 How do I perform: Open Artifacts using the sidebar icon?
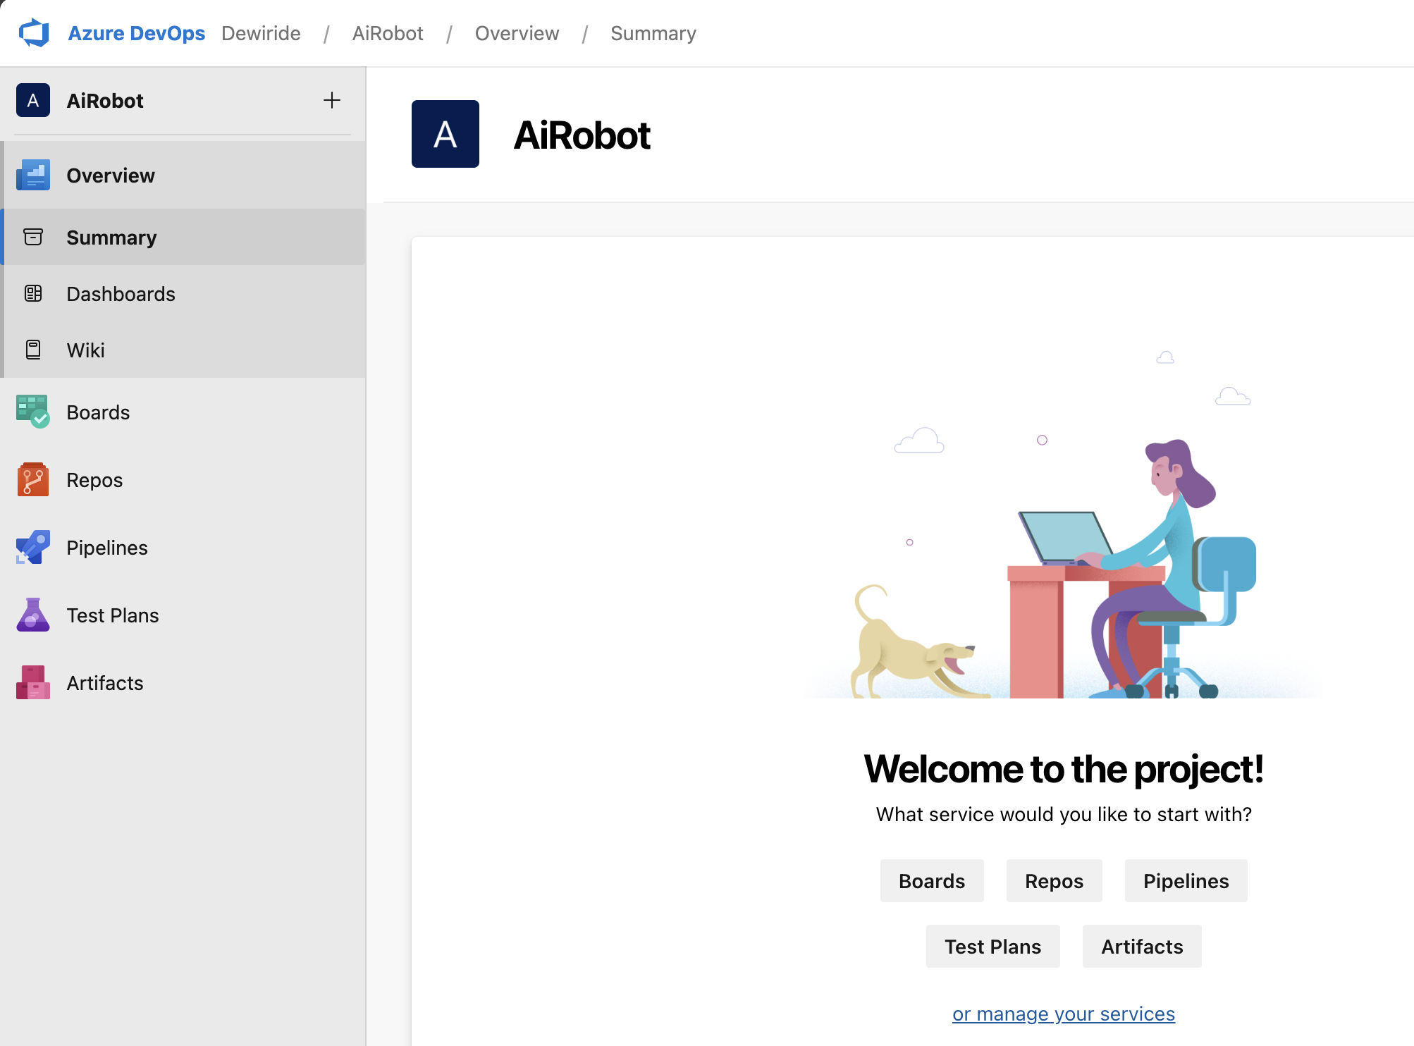(x=32, y=683)
